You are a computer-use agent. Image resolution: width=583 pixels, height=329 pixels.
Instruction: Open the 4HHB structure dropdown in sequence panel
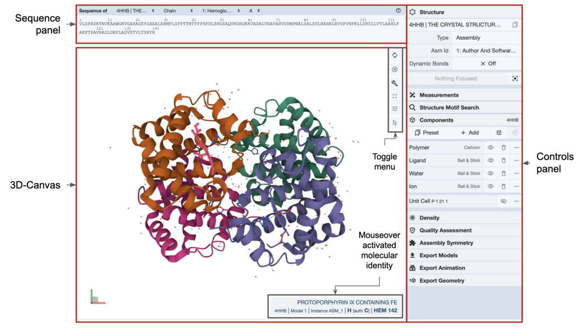(135, 10)
